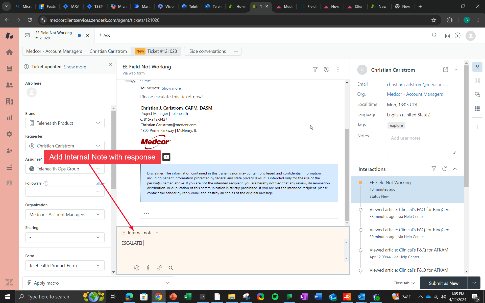485x303 pixels.
Task: Click the Add user notes field
Action: [x=421, y=143]
